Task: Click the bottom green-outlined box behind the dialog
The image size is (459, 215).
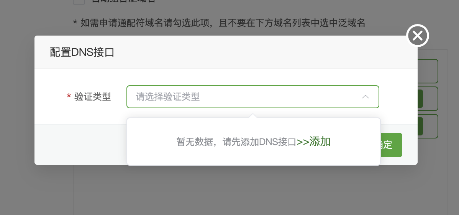Action: pyautogui.click(x=428, y=126)
